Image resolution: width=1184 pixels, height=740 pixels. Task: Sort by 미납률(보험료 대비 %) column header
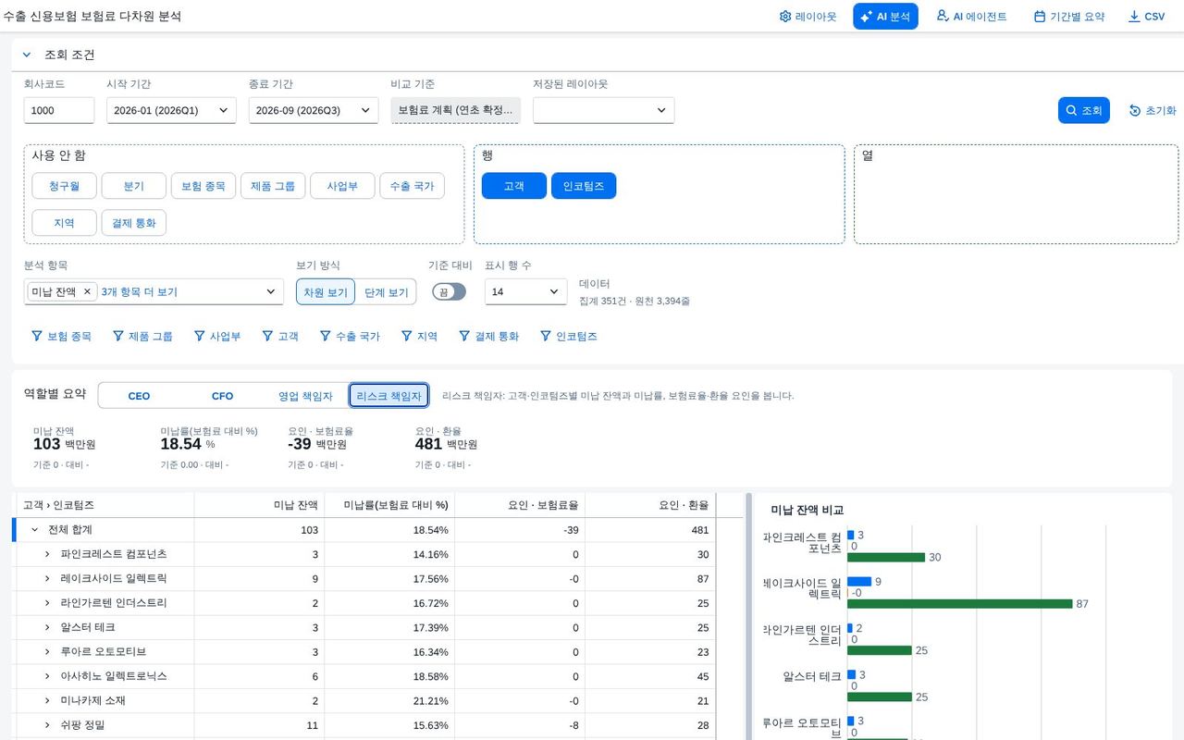pyautogui.click(x=389, y=505)
